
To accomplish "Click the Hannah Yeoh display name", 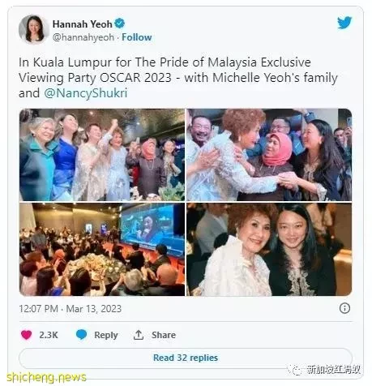I will pyautogui.click(x=82, y=24).
